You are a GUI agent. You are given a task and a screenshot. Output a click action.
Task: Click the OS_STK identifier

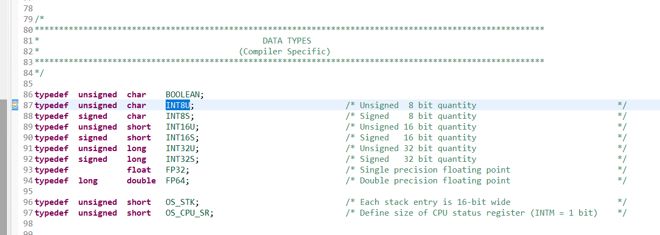click(x=180, y=202)
